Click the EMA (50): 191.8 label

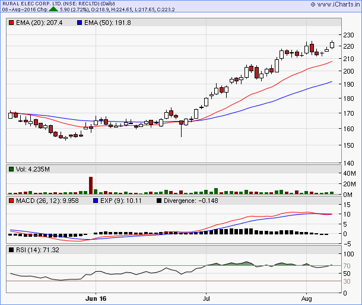pos(107,23)
